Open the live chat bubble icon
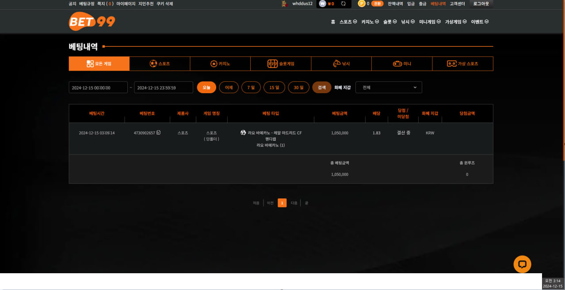This screenshot has height=290, width=565. [522, 264]
